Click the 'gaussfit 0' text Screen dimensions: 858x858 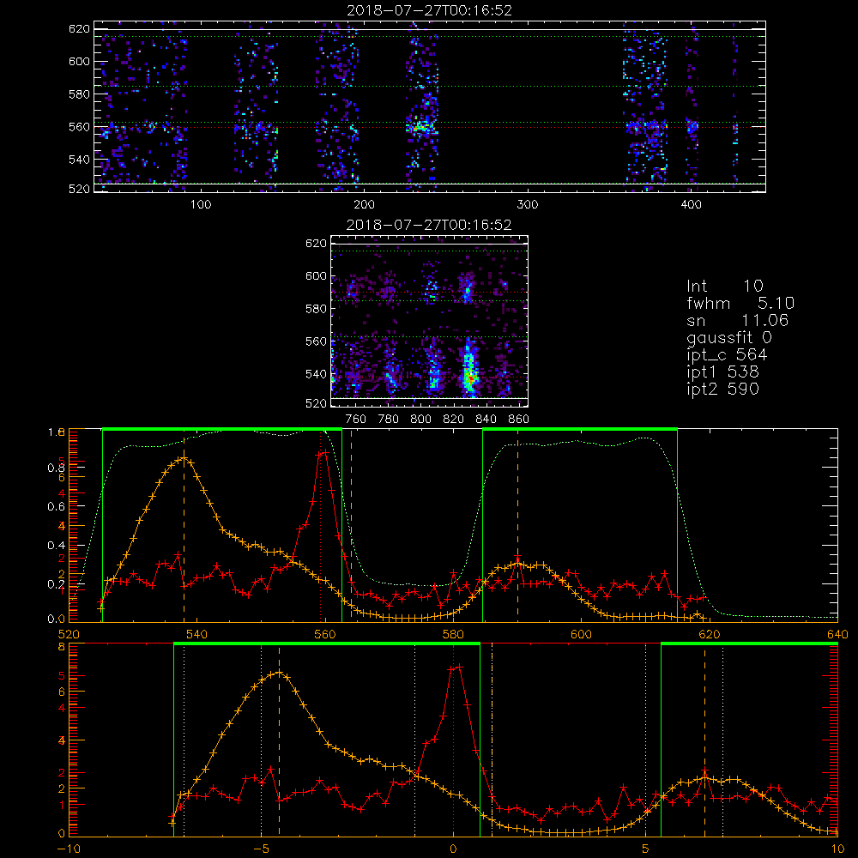[728, 337]
